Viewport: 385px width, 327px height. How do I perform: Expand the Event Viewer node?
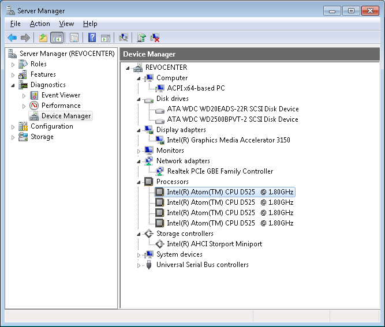24,96
